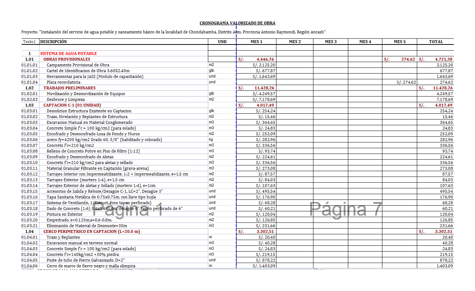Select the 'MES 3' column header

331,42
